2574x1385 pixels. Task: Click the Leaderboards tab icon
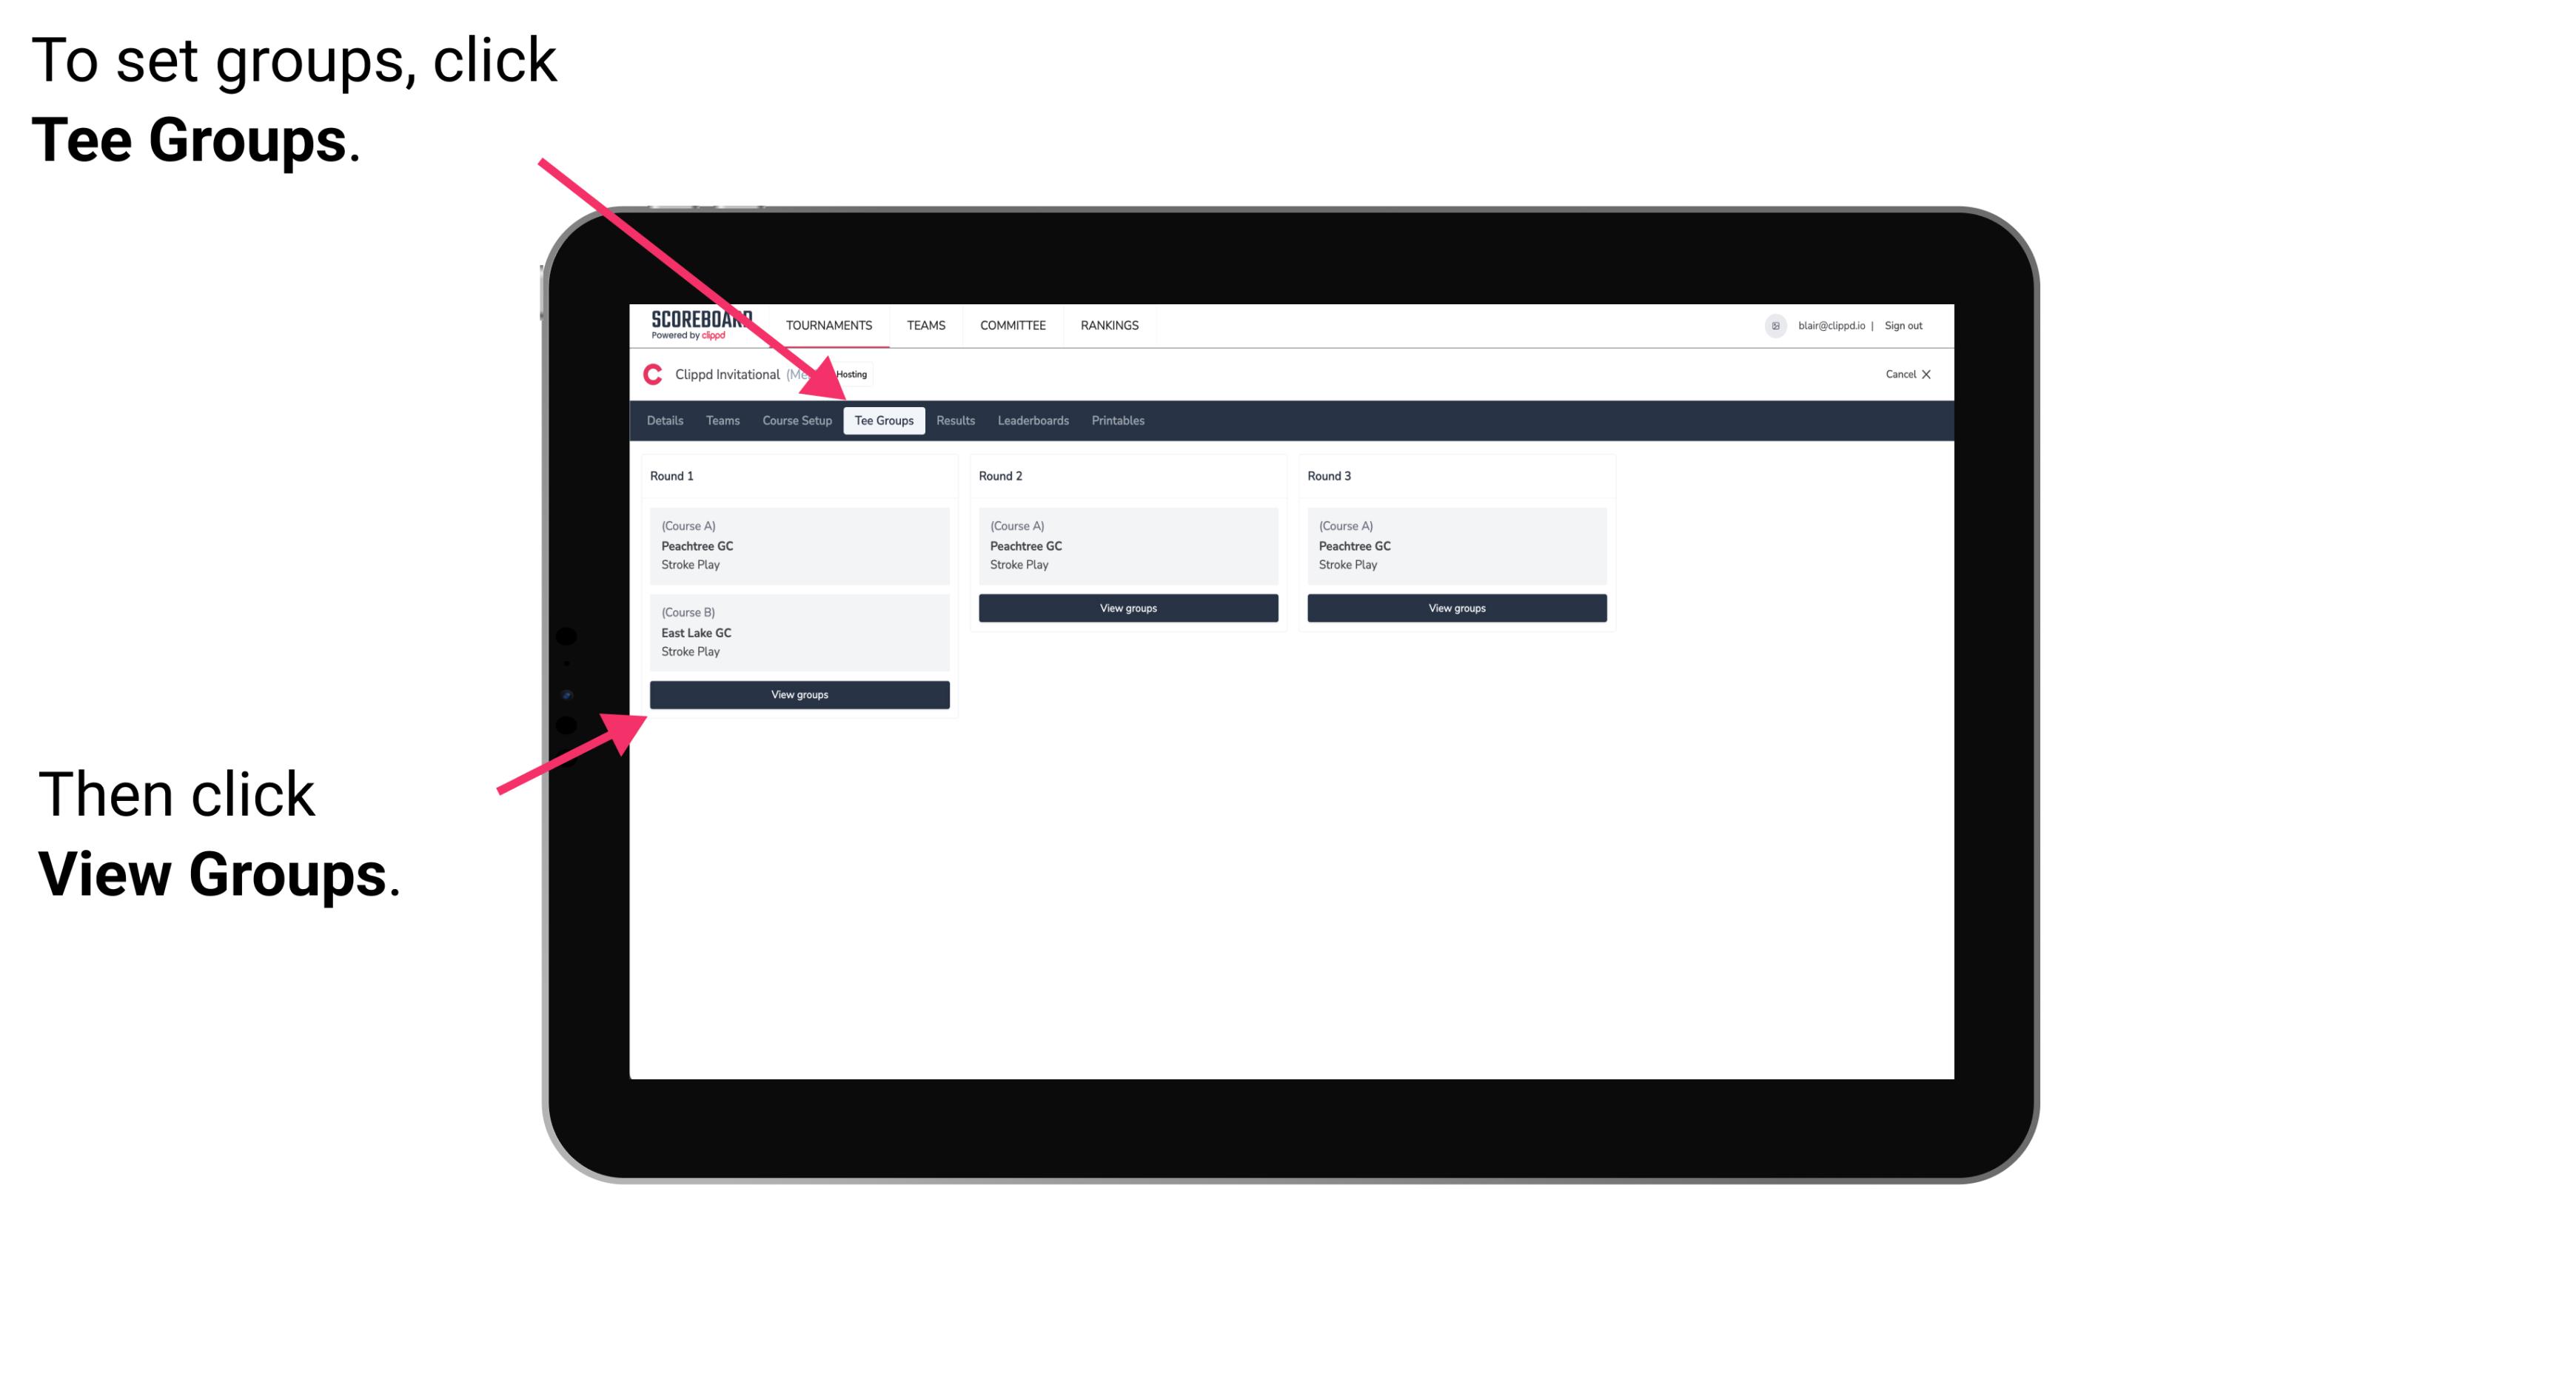point(1032,421)
